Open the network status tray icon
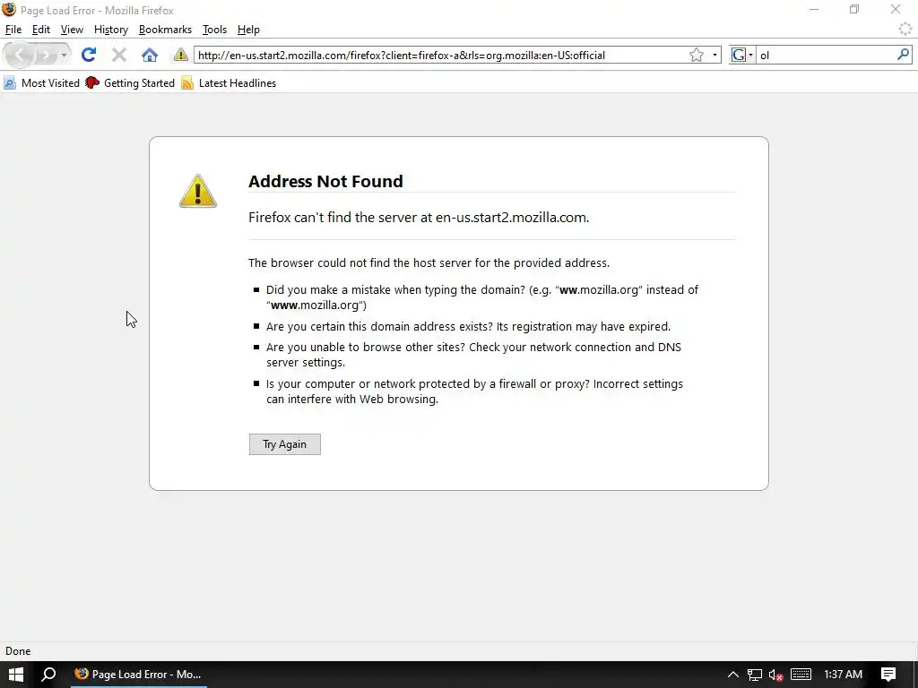 (755, 675)
